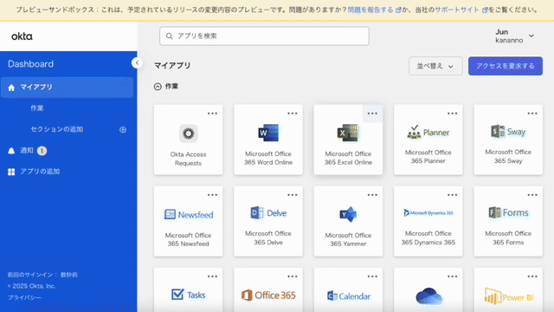Open Microsoft Office 365 Dynamics 365
The width and height of the screenshot is (554, 312).
(x=428, y=221)
